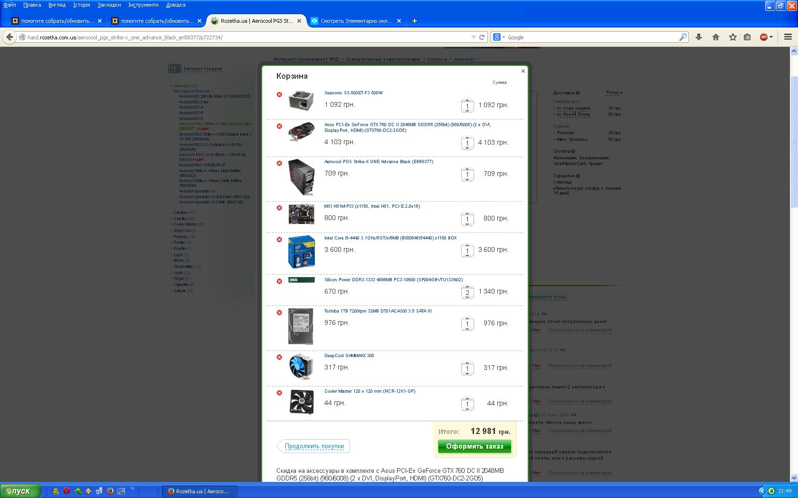Open URL bar history dropdown arrow

pos(473,37)
